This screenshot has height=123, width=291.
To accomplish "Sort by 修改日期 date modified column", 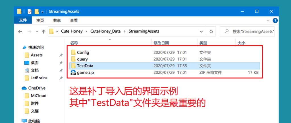I will 161,43.
